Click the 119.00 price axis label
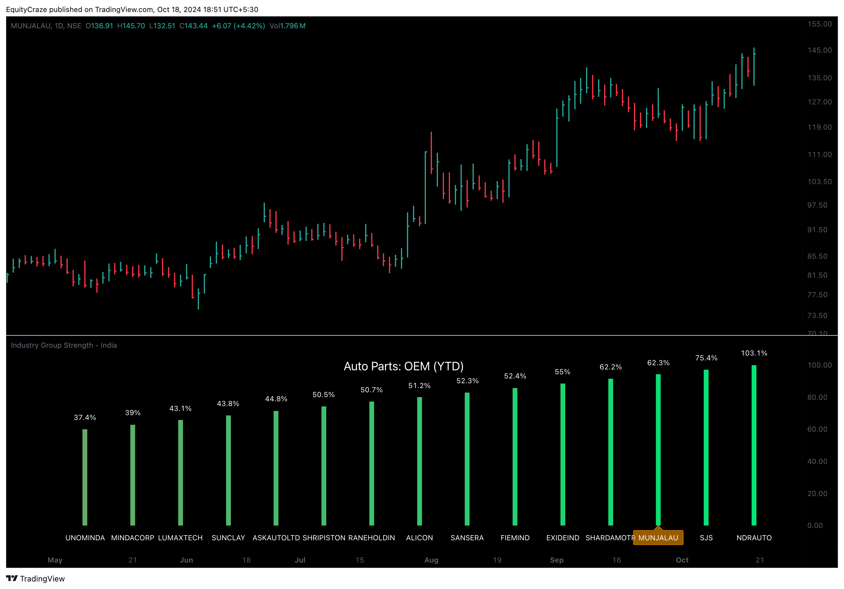The width and height of the screenshot is (844, 589). (x=819, y=127)
